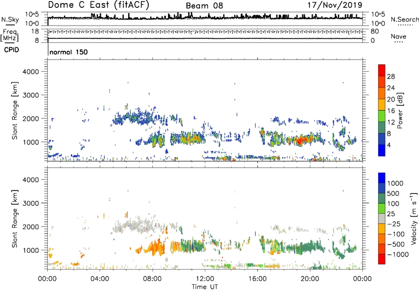Click the '12:00' time axis tick label
419x290 pixels.
(205, 279)
